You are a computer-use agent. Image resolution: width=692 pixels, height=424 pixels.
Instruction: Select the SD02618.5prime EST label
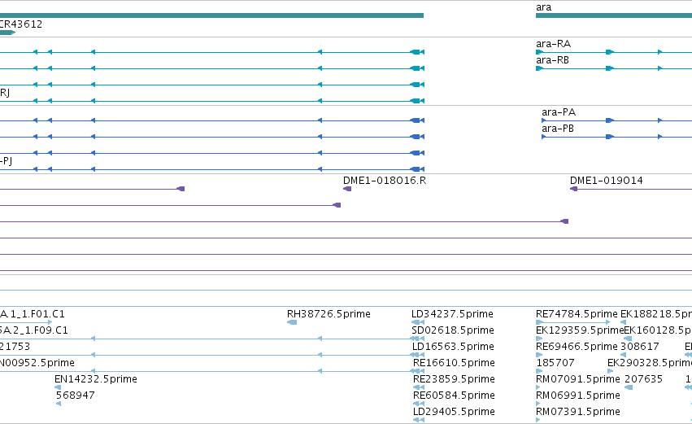[x=453, y=330]
